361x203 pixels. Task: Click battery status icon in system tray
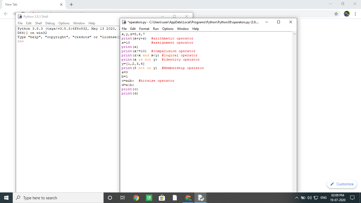(303, 198)
